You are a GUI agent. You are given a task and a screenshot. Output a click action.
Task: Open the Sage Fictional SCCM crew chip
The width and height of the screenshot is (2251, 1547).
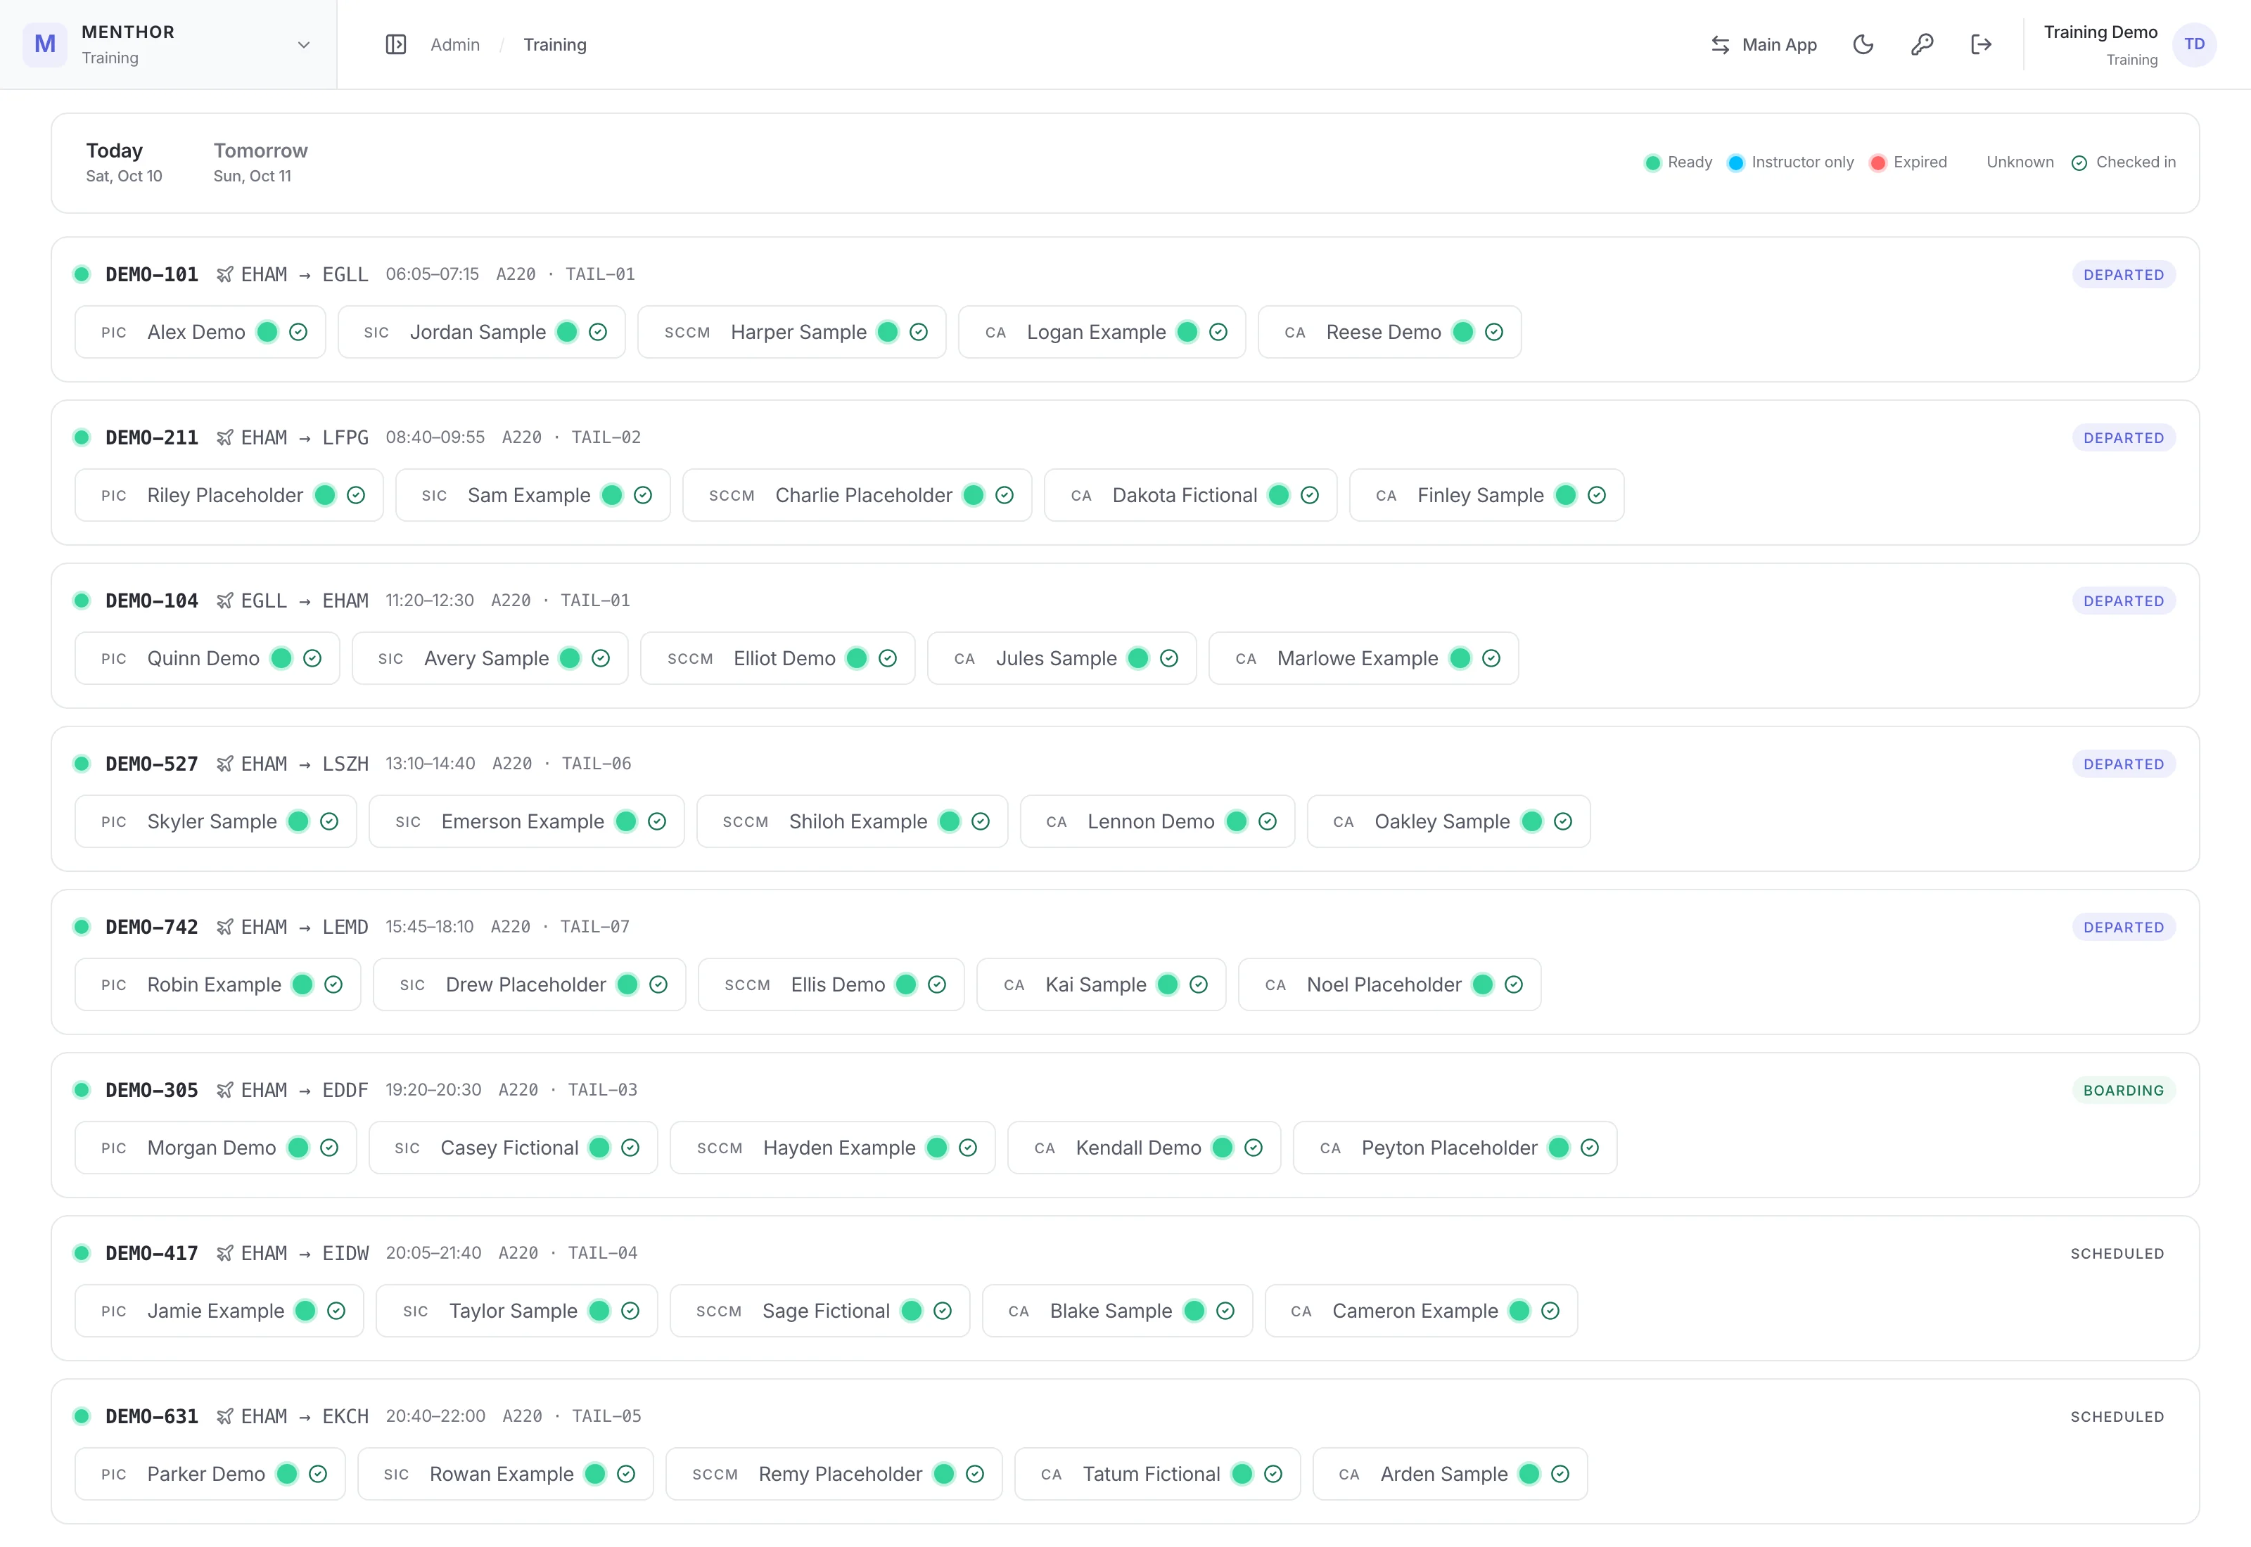[x=820, y=1311]
